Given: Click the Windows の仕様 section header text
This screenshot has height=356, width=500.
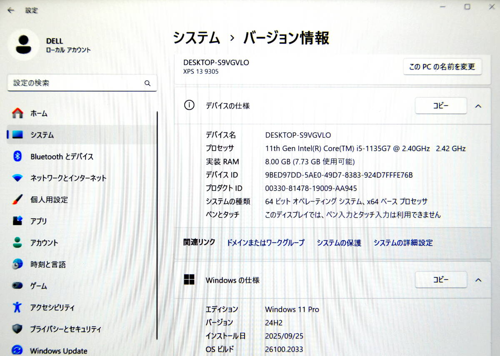Looking at the screenshot, I should click(232, 280).
